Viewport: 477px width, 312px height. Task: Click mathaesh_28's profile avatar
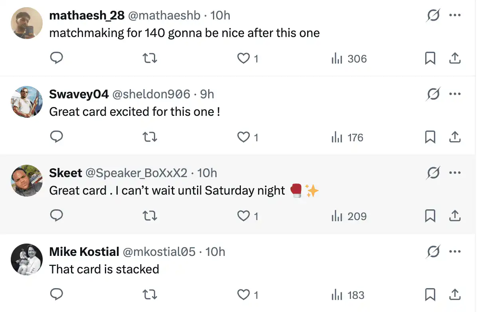click(26, 23)
